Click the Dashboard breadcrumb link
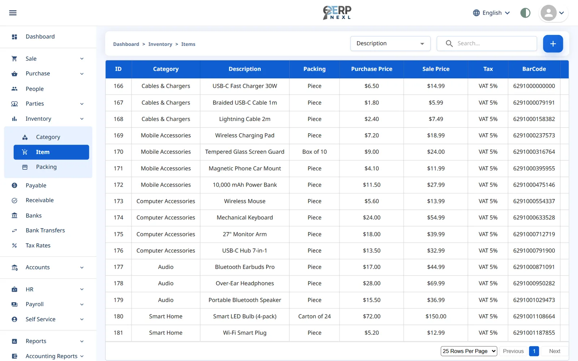This screenshot has height=361, width=578. point(126,44)
